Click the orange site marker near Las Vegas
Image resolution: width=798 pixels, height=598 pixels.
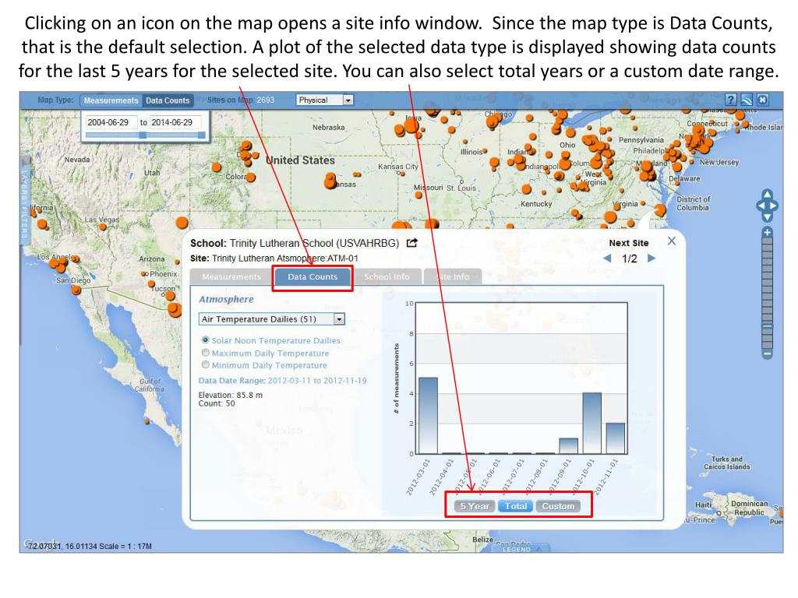(x=102, y=227)
